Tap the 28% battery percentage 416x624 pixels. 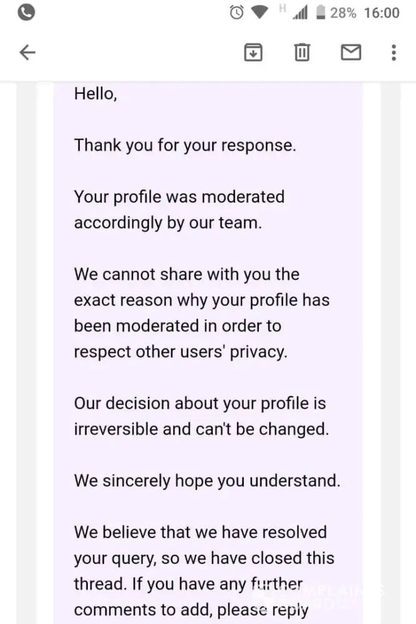pos(342,13)
